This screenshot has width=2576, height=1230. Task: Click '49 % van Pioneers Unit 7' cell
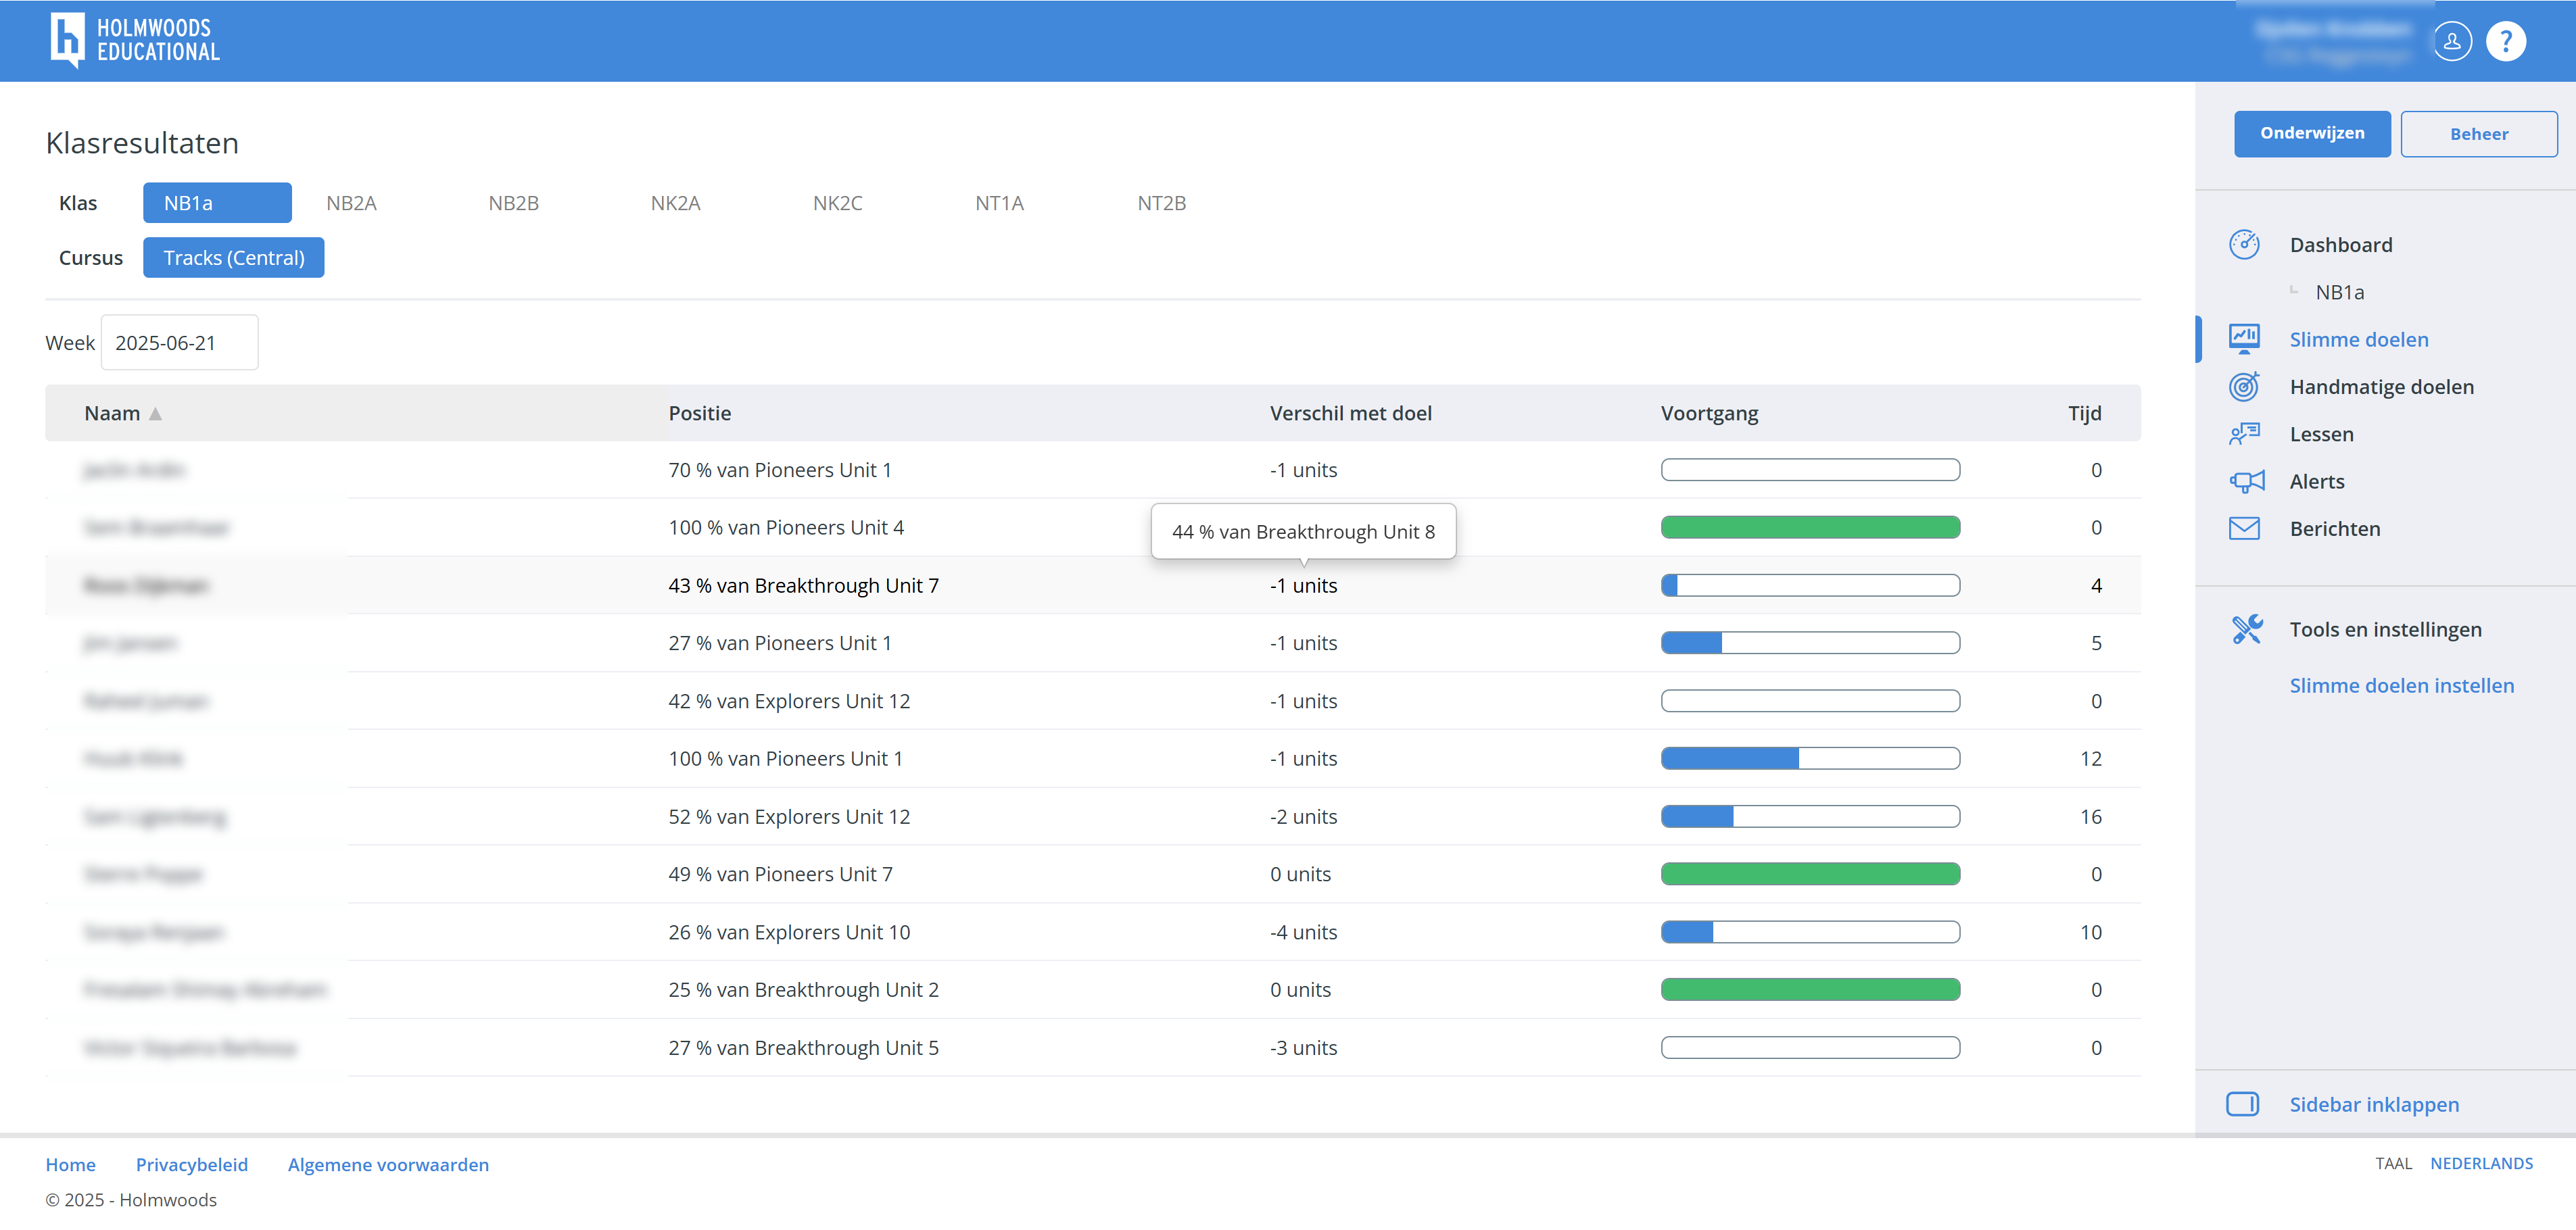click(x=780, y=875)
